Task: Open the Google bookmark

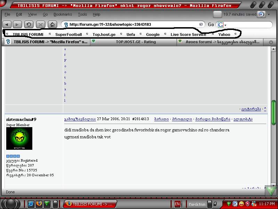Action: click(x=153, y=34)
